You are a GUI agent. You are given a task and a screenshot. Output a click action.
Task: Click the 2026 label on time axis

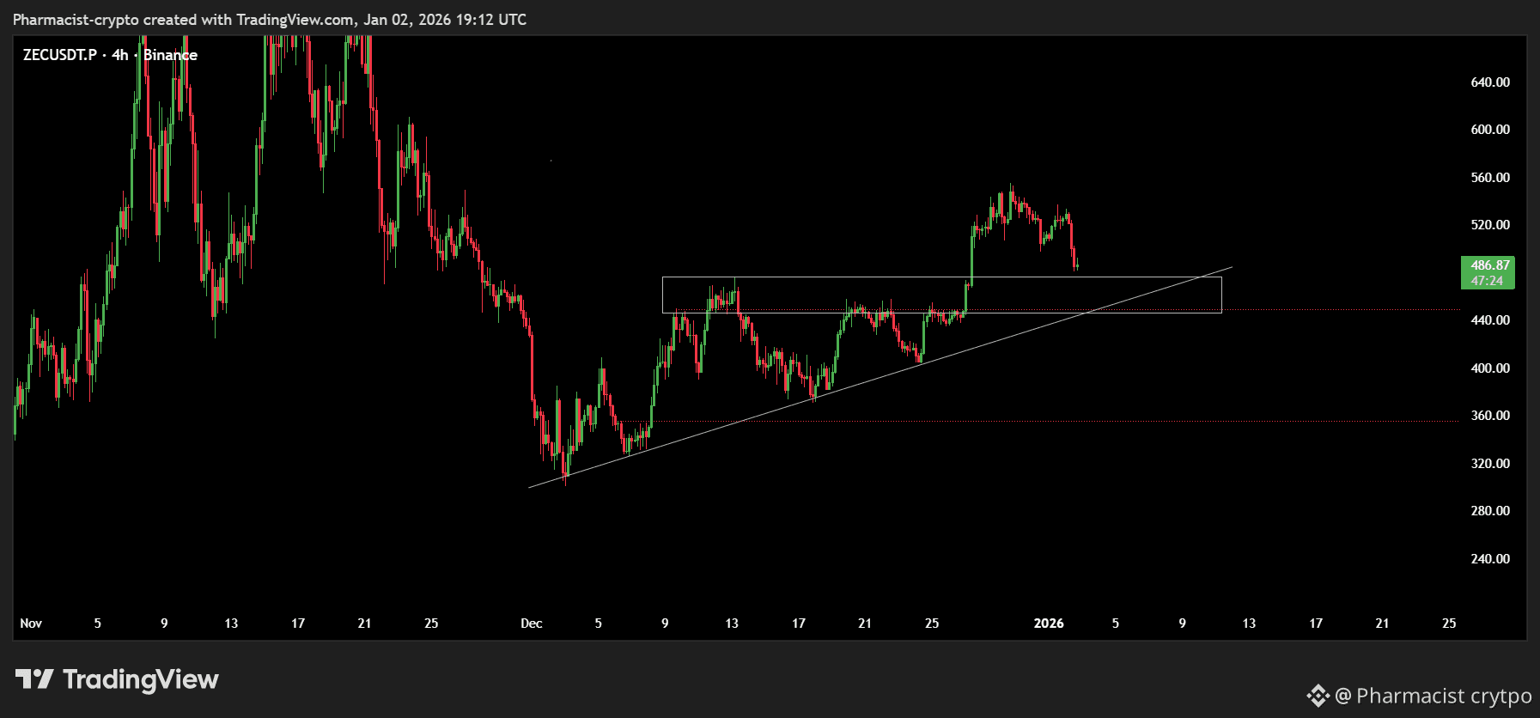click(x=1049, y=624)
